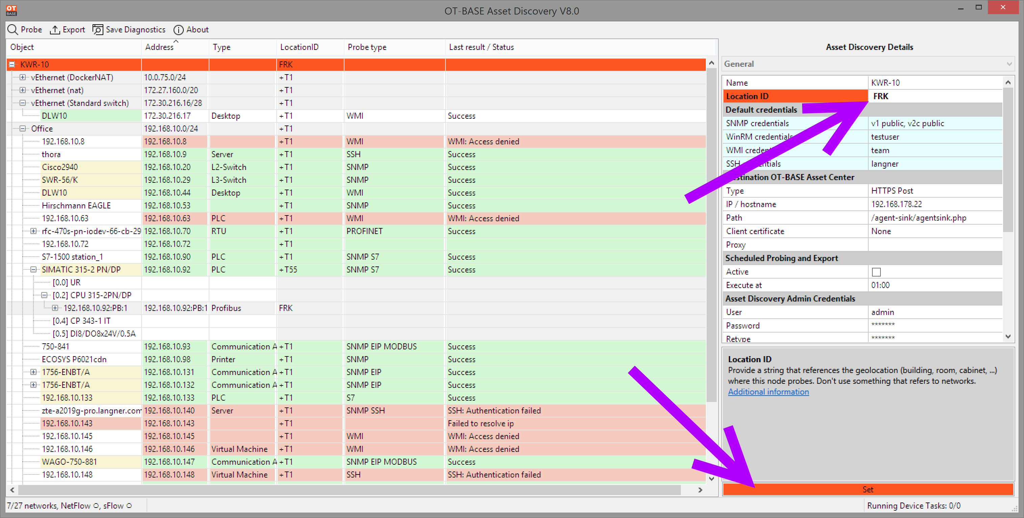This screenshot has width=1024, height=518.
Task: Collapse the SIMATIC 315-2 PN/DP node
Action: (x=34, y=269)
